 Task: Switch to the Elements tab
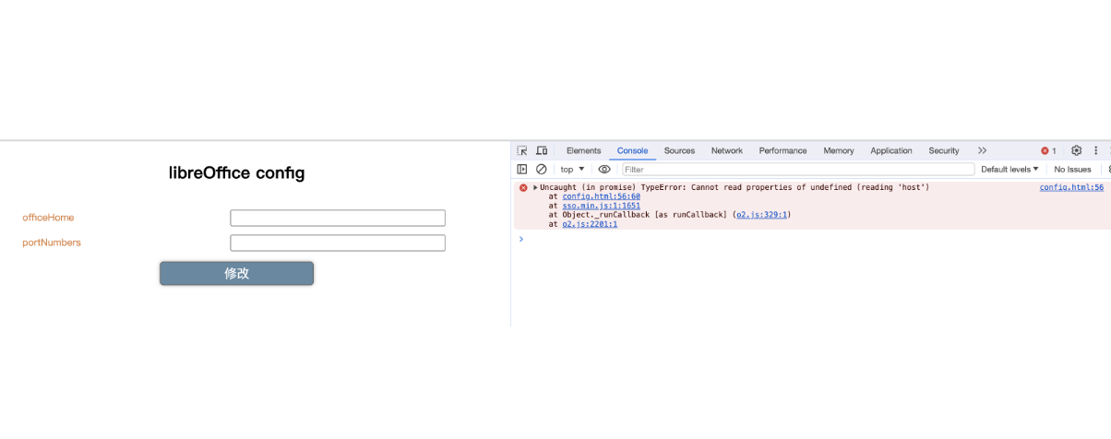[583, 150]
